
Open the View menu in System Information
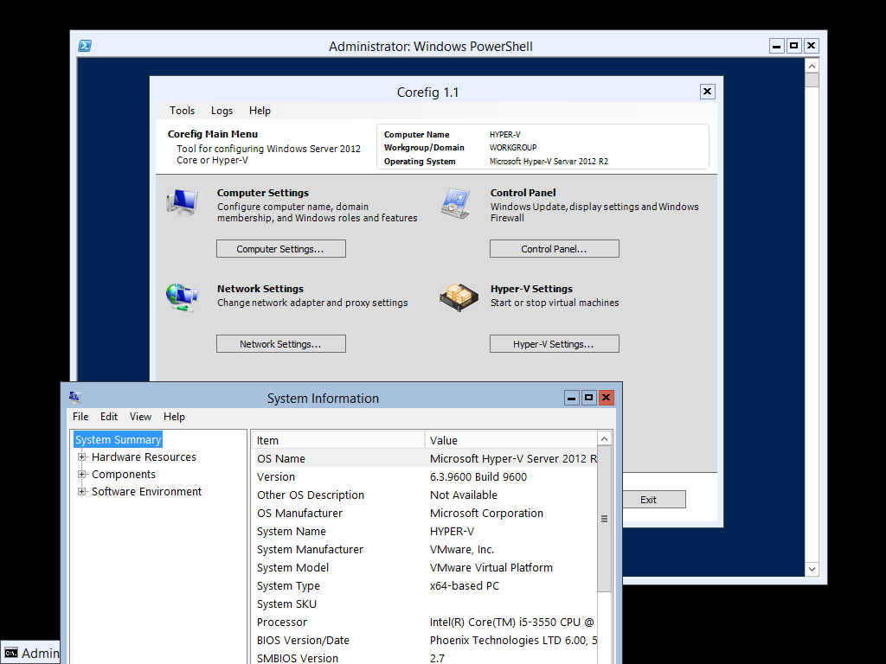[x=140, y=417]
